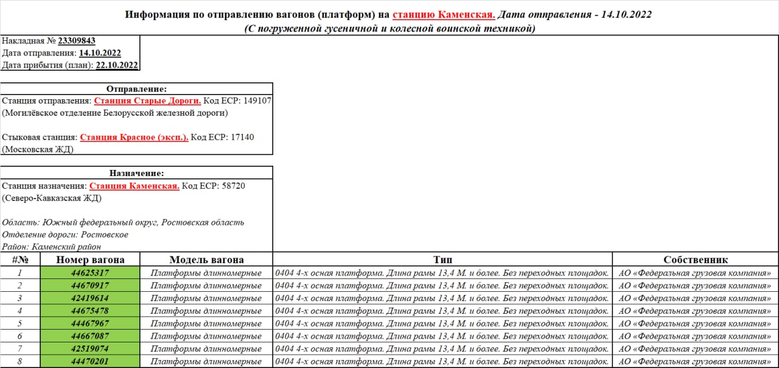779x368 pixels.
Task: Select green wagon number cell 44625317
Action: [90, 273]
